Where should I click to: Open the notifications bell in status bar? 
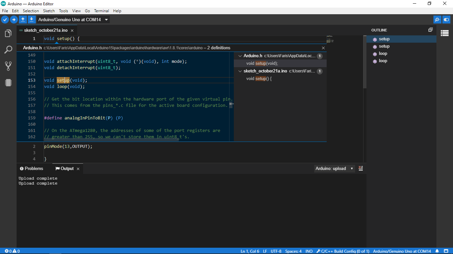[437, 251]
